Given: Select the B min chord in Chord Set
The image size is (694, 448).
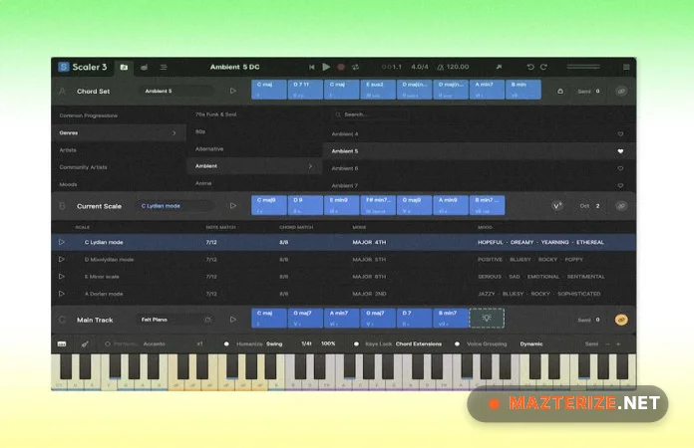Looking at the screenshot, I should click(x=523, y=90).
